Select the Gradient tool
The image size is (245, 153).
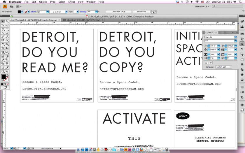[x=7, y=56]
